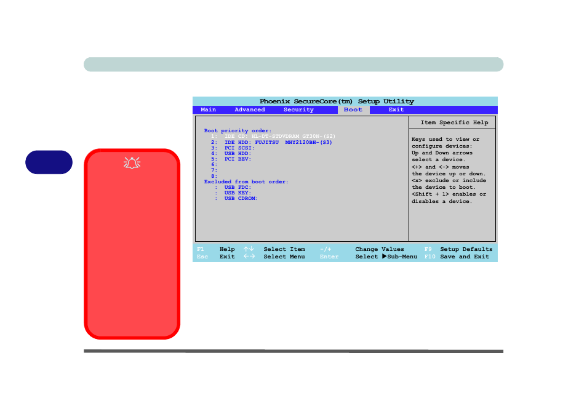This screenshot has height=414, width=587.
Task: Click the Sub-Menu triangle icon
Action: (x=385, y=257)
